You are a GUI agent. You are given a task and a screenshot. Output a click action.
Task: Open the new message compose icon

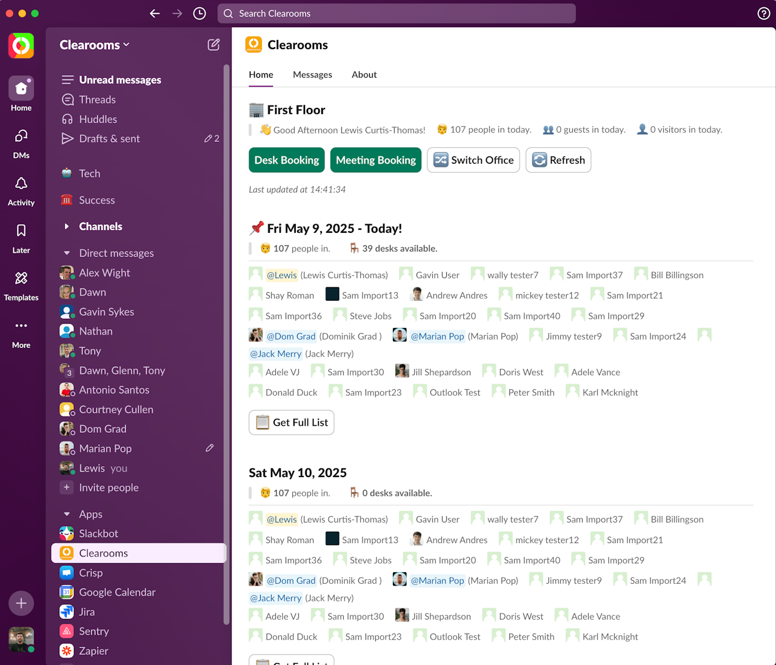click(213, 45)
